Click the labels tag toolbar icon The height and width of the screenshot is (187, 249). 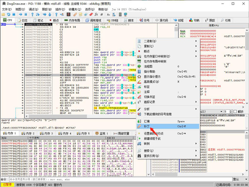(x=86, y=15)
